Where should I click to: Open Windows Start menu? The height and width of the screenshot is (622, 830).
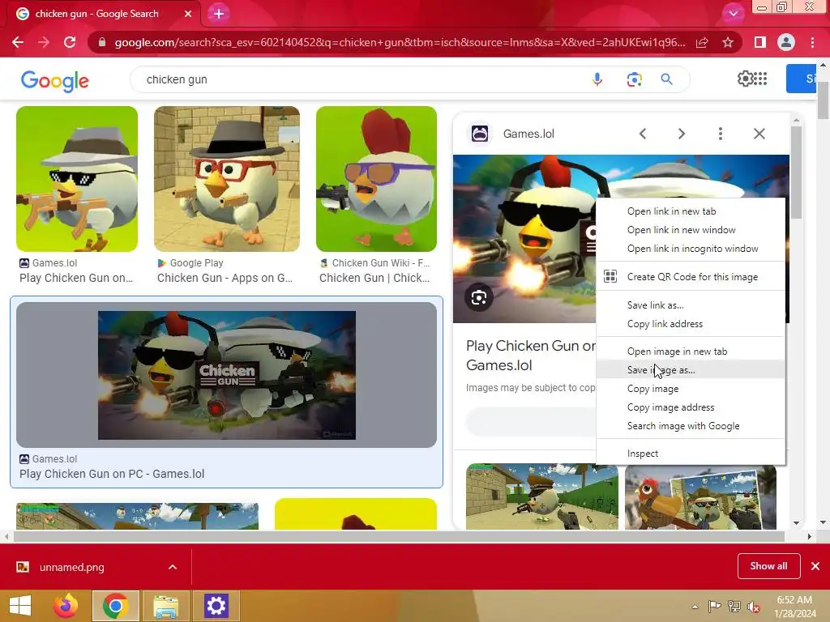(20, 606)
